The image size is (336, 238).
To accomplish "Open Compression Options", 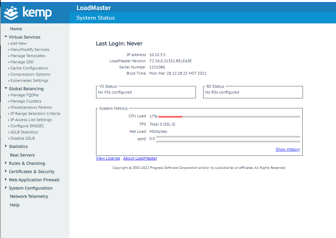I will (30, 75).
